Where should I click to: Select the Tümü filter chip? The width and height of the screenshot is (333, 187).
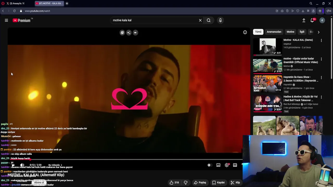[258, 32]
